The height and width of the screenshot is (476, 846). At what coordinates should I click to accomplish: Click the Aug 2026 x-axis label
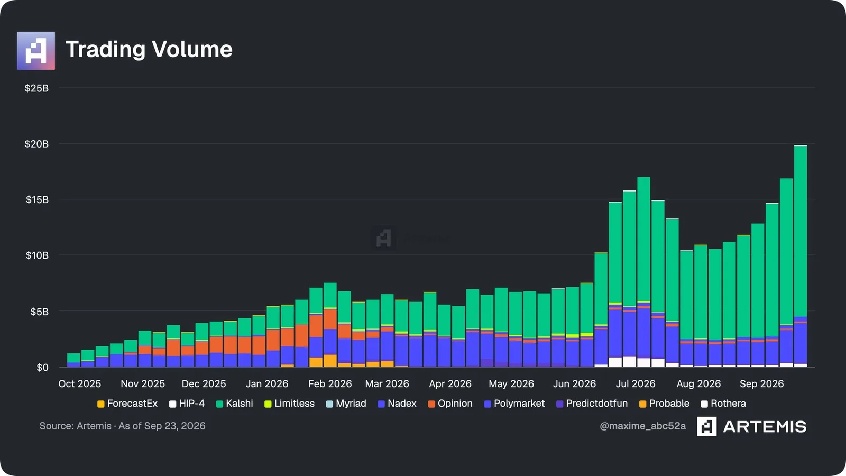click(698, 384)
